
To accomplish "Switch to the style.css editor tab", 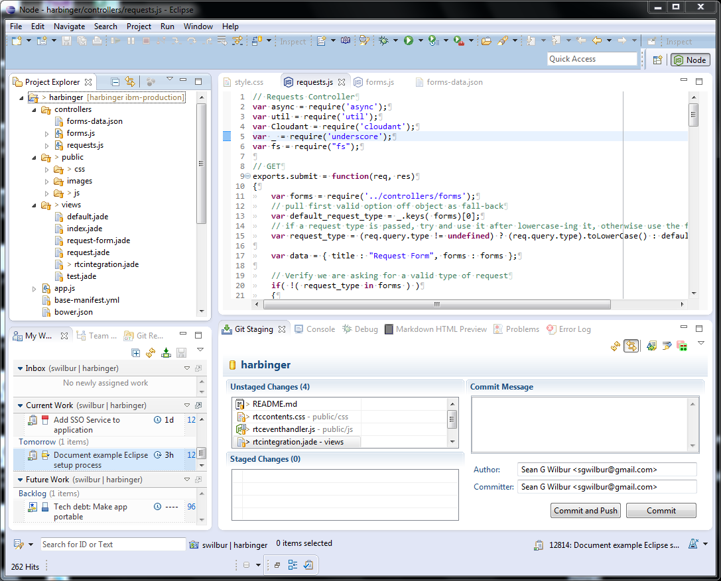I will pos(243,81).
